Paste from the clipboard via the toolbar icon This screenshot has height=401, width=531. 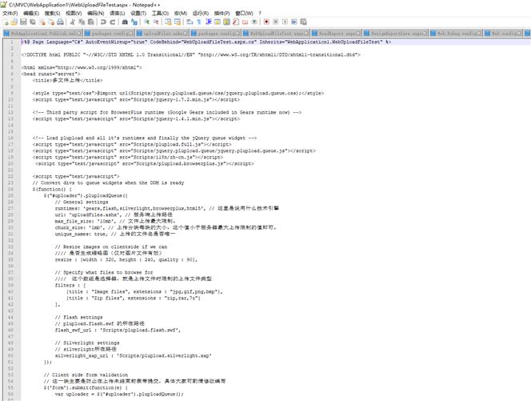(90, 22)
